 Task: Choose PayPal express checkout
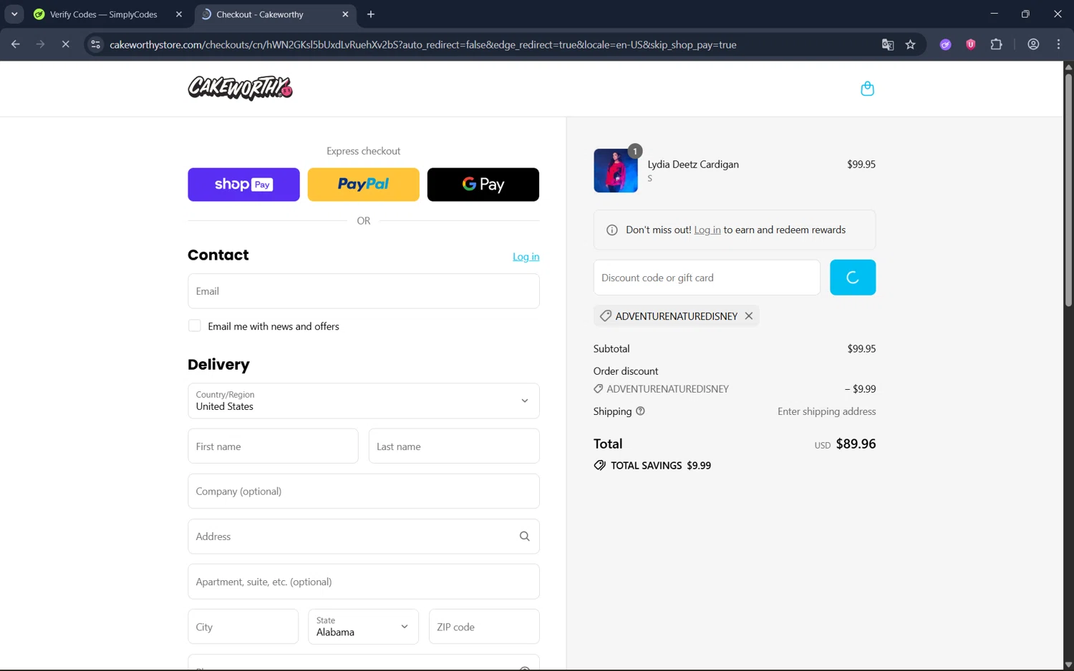[363, 185]
